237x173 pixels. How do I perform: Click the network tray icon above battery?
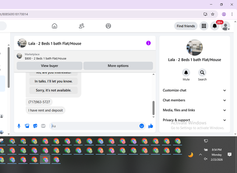point(206,141)
